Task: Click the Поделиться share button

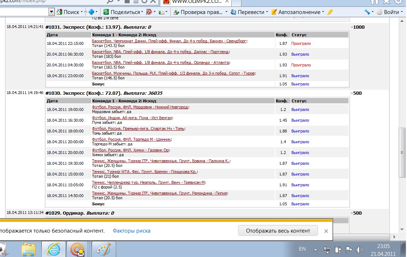Action: [x=121, y=12]
